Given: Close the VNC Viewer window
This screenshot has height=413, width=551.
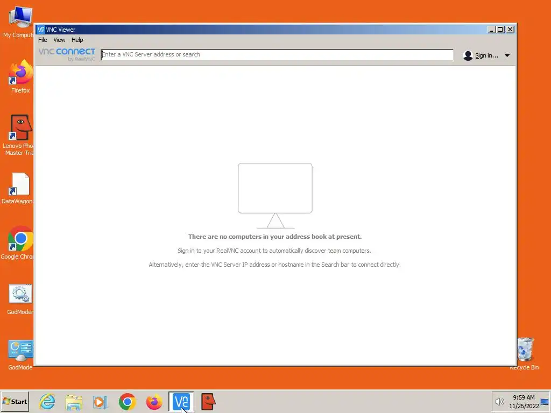Looking at the screenshot, I should click(510, 30).
